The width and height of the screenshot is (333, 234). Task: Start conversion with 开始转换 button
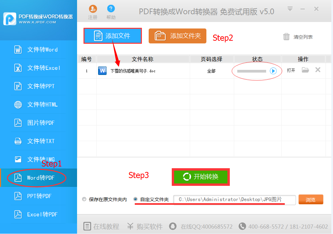coord(201,177)
